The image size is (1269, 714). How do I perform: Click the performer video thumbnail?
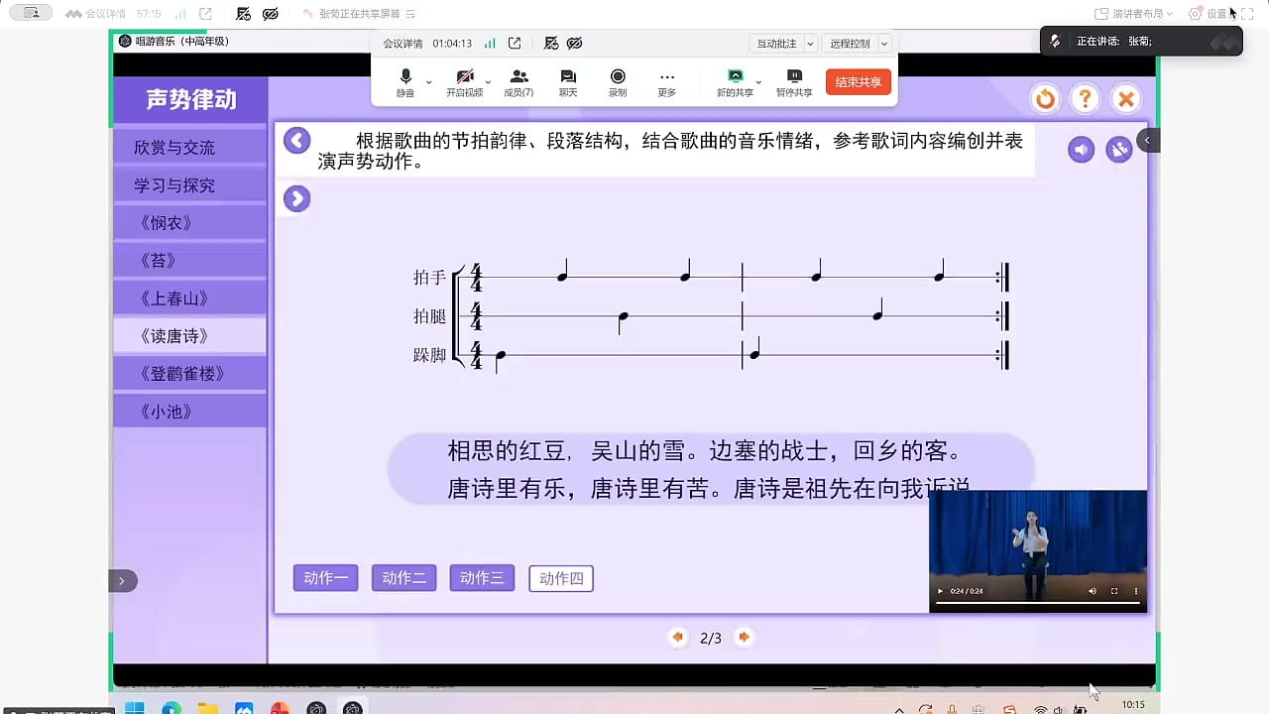point(1038,551)
